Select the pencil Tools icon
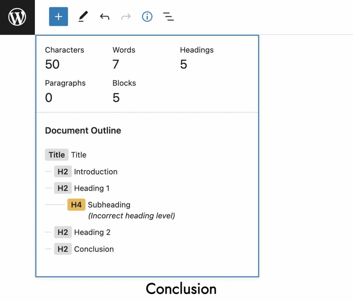 [x=83, y=17]
